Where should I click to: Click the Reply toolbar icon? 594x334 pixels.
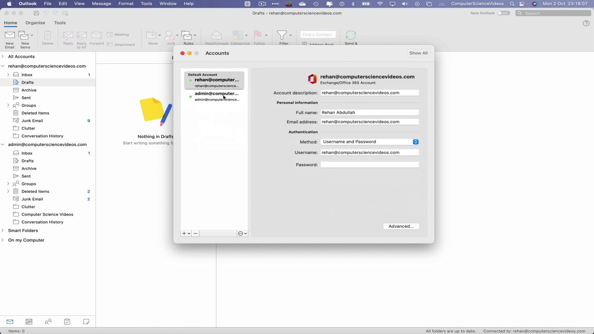(x=68, y=35)
